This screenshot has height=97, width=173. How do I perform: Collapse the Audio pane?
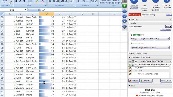pos(130,23)
